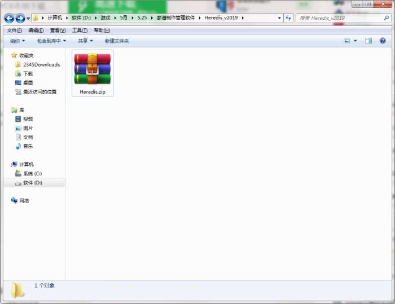Select 计算机 in navigation pane

(x=27, y=165)
